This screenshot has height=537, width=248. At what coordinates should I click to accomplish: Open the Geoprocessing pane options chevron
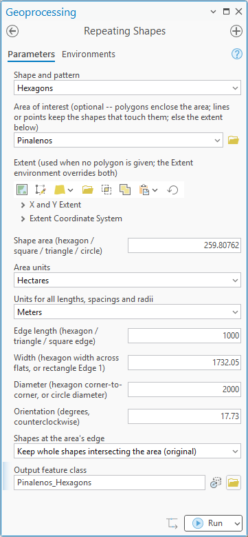point(213,12)
